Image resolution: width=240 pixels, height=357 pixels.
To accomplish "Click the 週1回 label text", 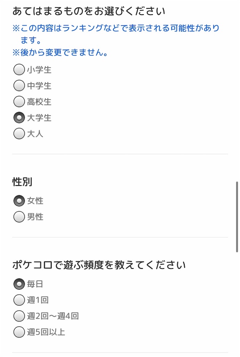I will click(38, 300).
